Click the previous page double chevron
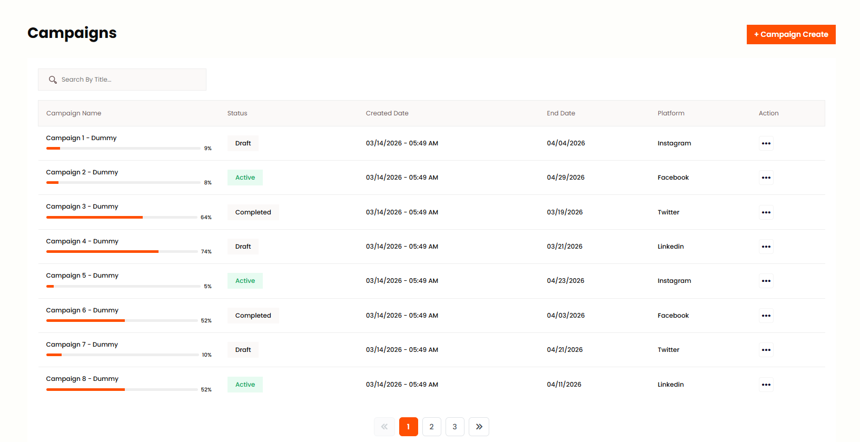This screenshot has width=860, height=442. (384, 427)
